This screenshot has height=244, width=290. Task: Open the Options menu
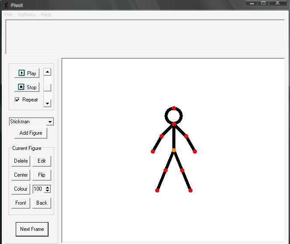(x=27, y=14)
